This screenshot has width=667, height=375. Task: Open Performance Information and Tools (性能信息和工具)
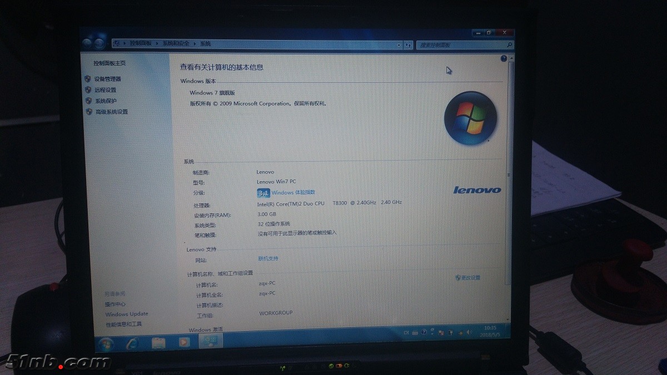pos(124,324)
